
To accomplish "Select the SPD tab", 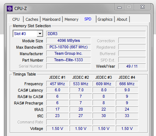I will click(88, 19).
